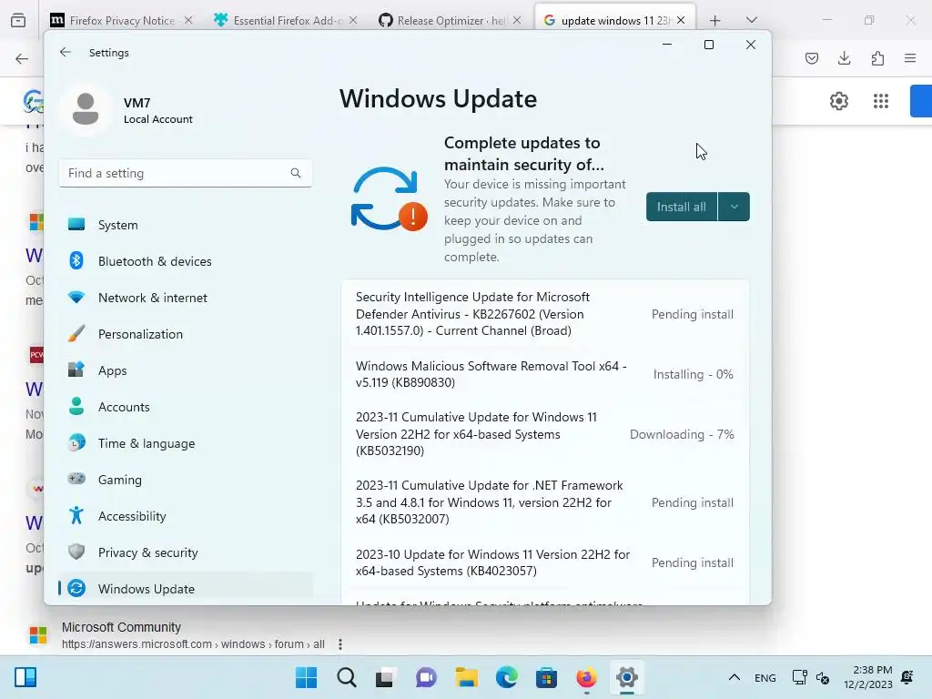
Task: Open Firefox extensions menu icon
Action: point(877,58)
